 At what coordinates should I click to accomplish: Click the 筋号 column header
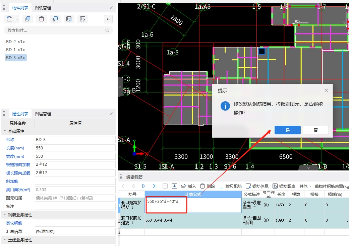pos(132,194)
